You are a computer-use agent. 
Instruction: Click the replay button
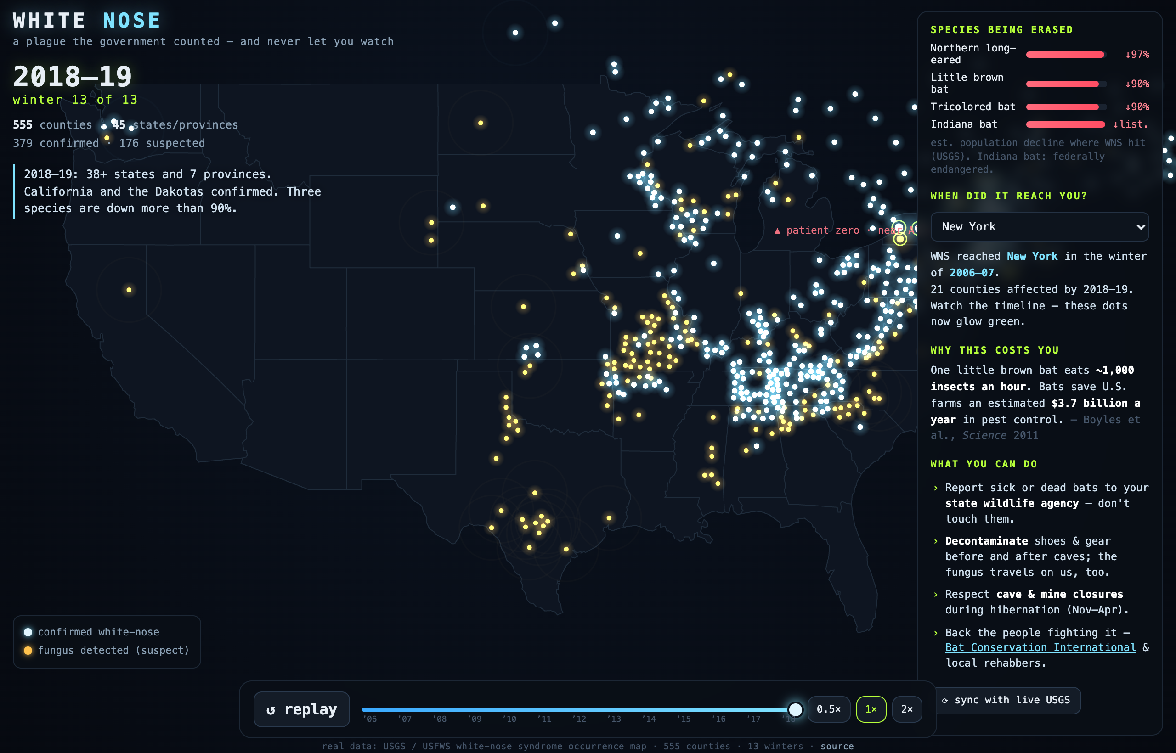[301, 709]
